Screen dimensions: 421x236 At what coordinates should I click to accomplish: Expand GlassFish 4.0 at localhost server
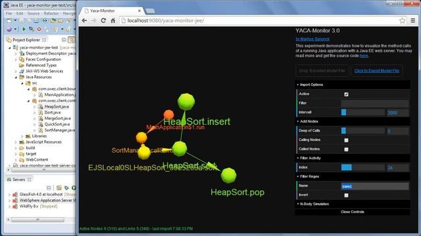coord(10,195)
